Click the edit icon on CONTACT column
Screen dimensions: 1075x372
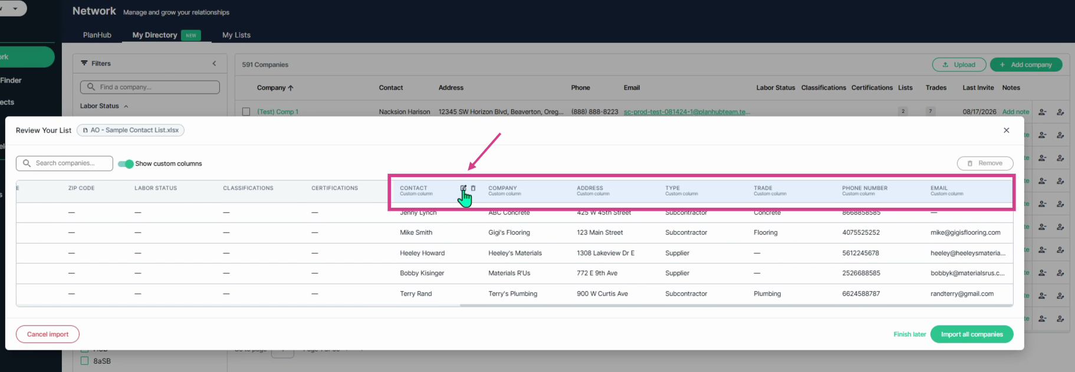pos(463,188)
